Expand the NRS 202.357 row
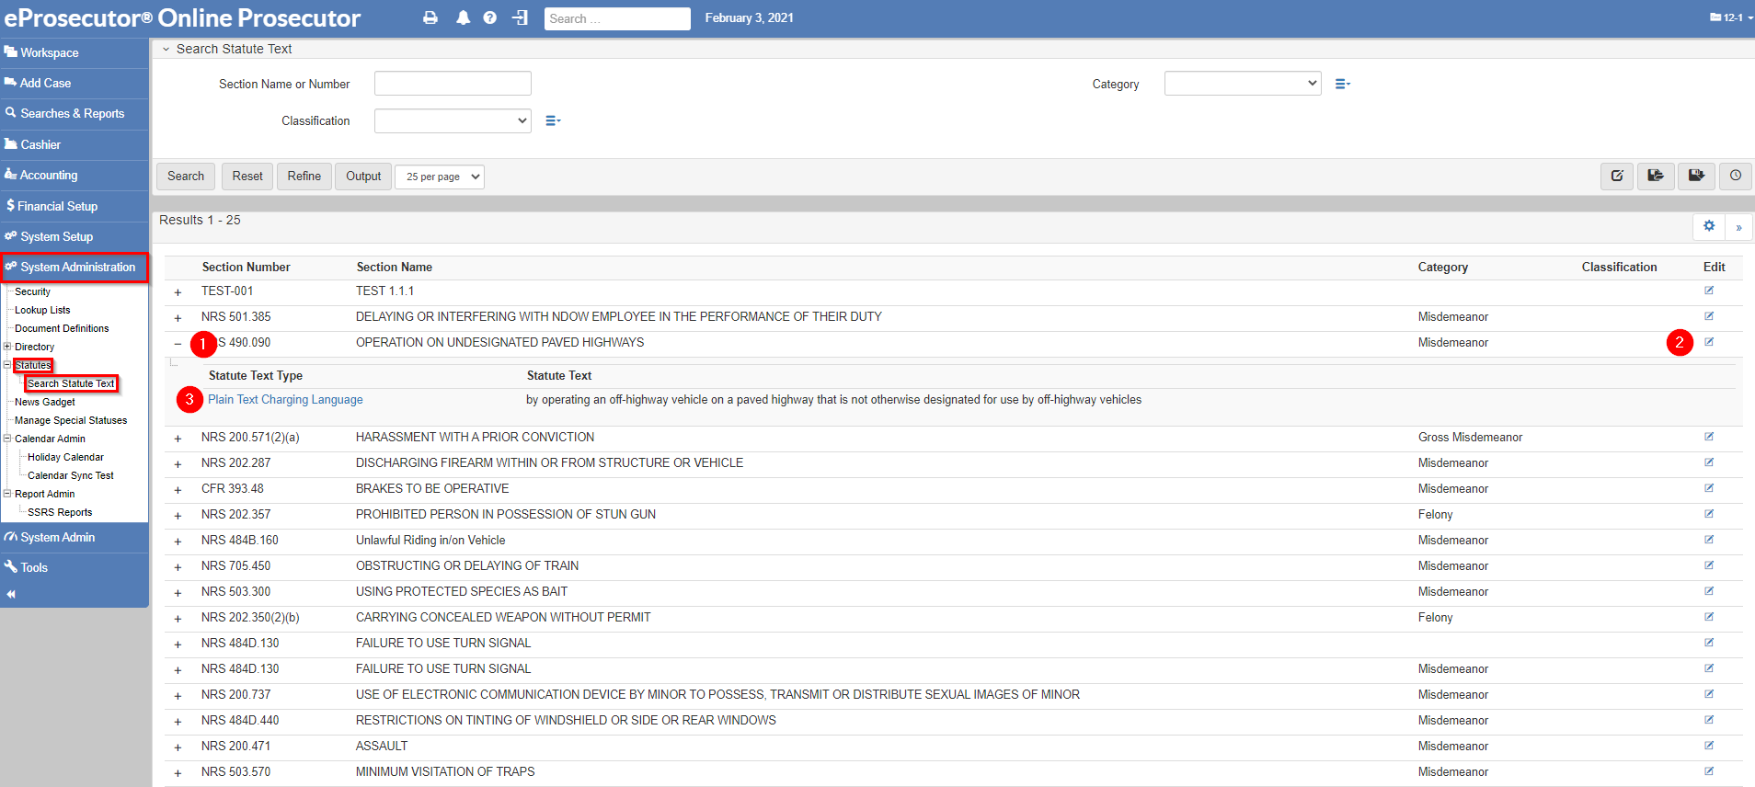This screenshot has height=787, width=1755. coord(178,516)
